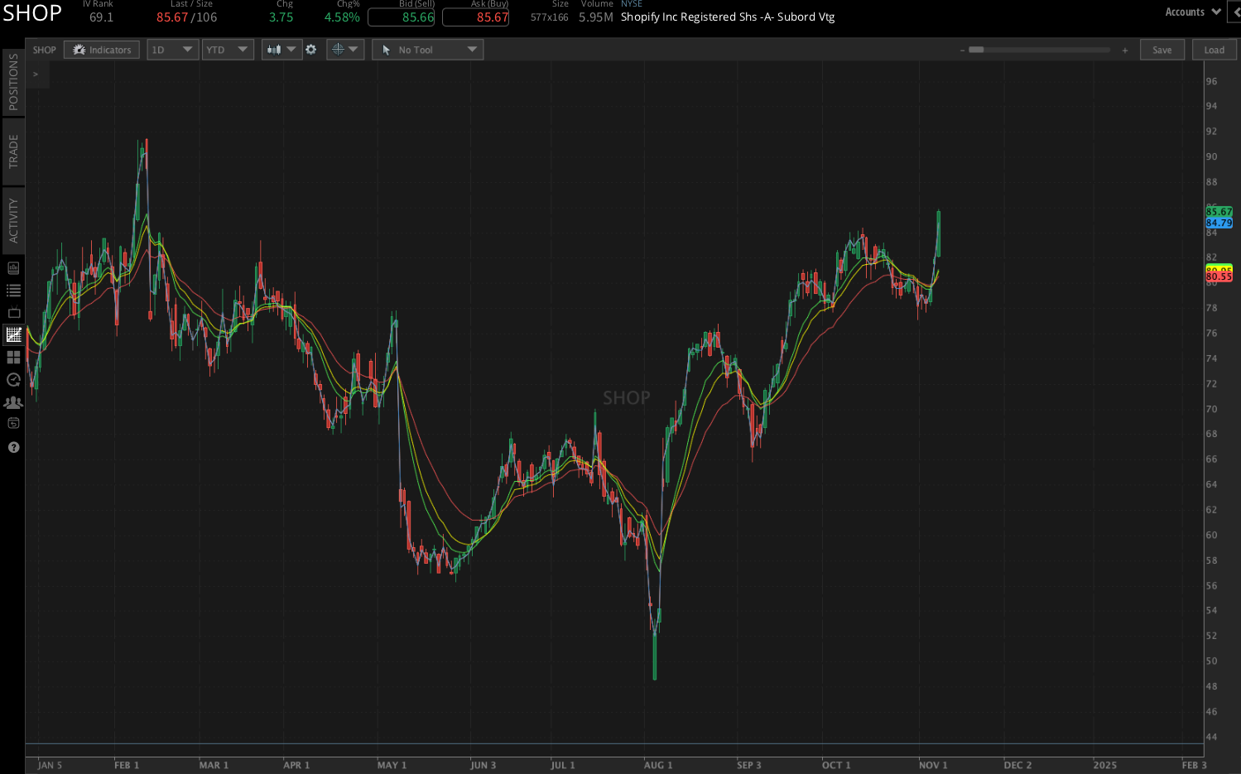Open the Trade side tab
Image resolution: width=1241 pixels, height=774 pixels.
click(13, 151)
